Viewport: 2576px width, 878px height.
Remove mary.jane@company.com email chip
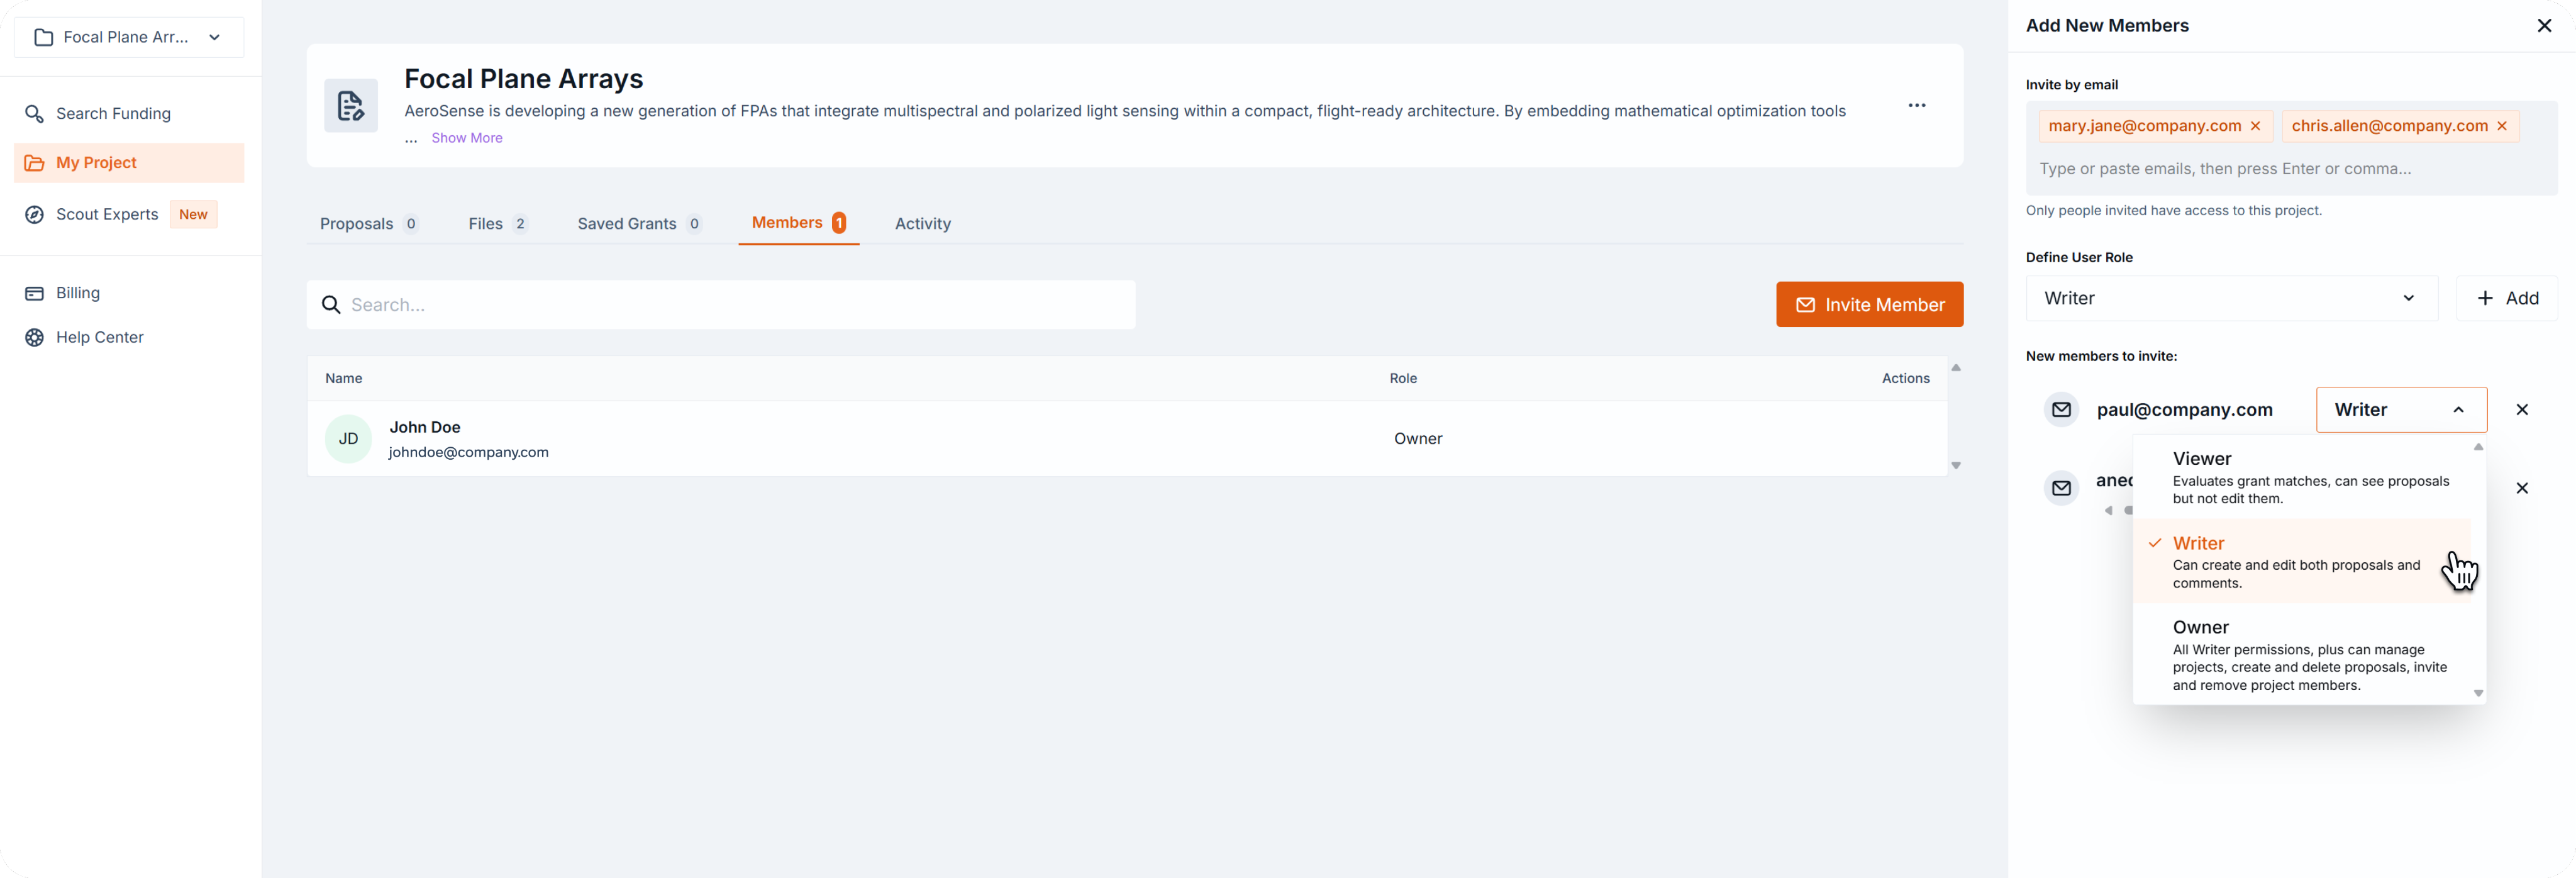[x=2255, y=126]
